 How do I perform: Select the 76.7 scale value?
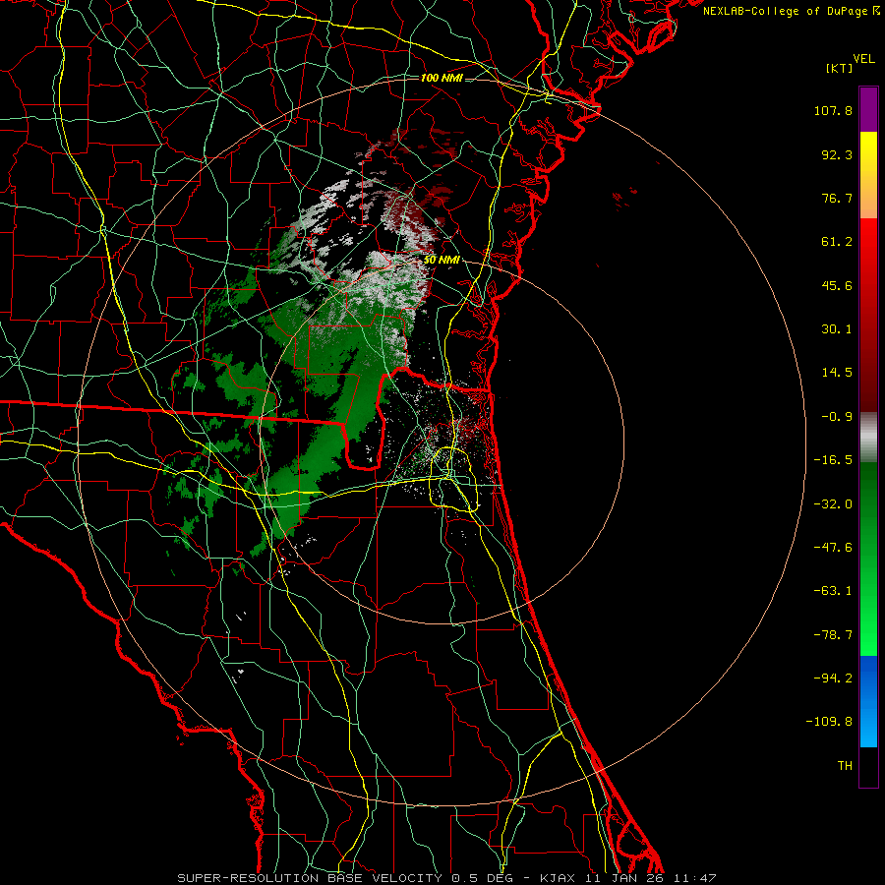point(837,198)
